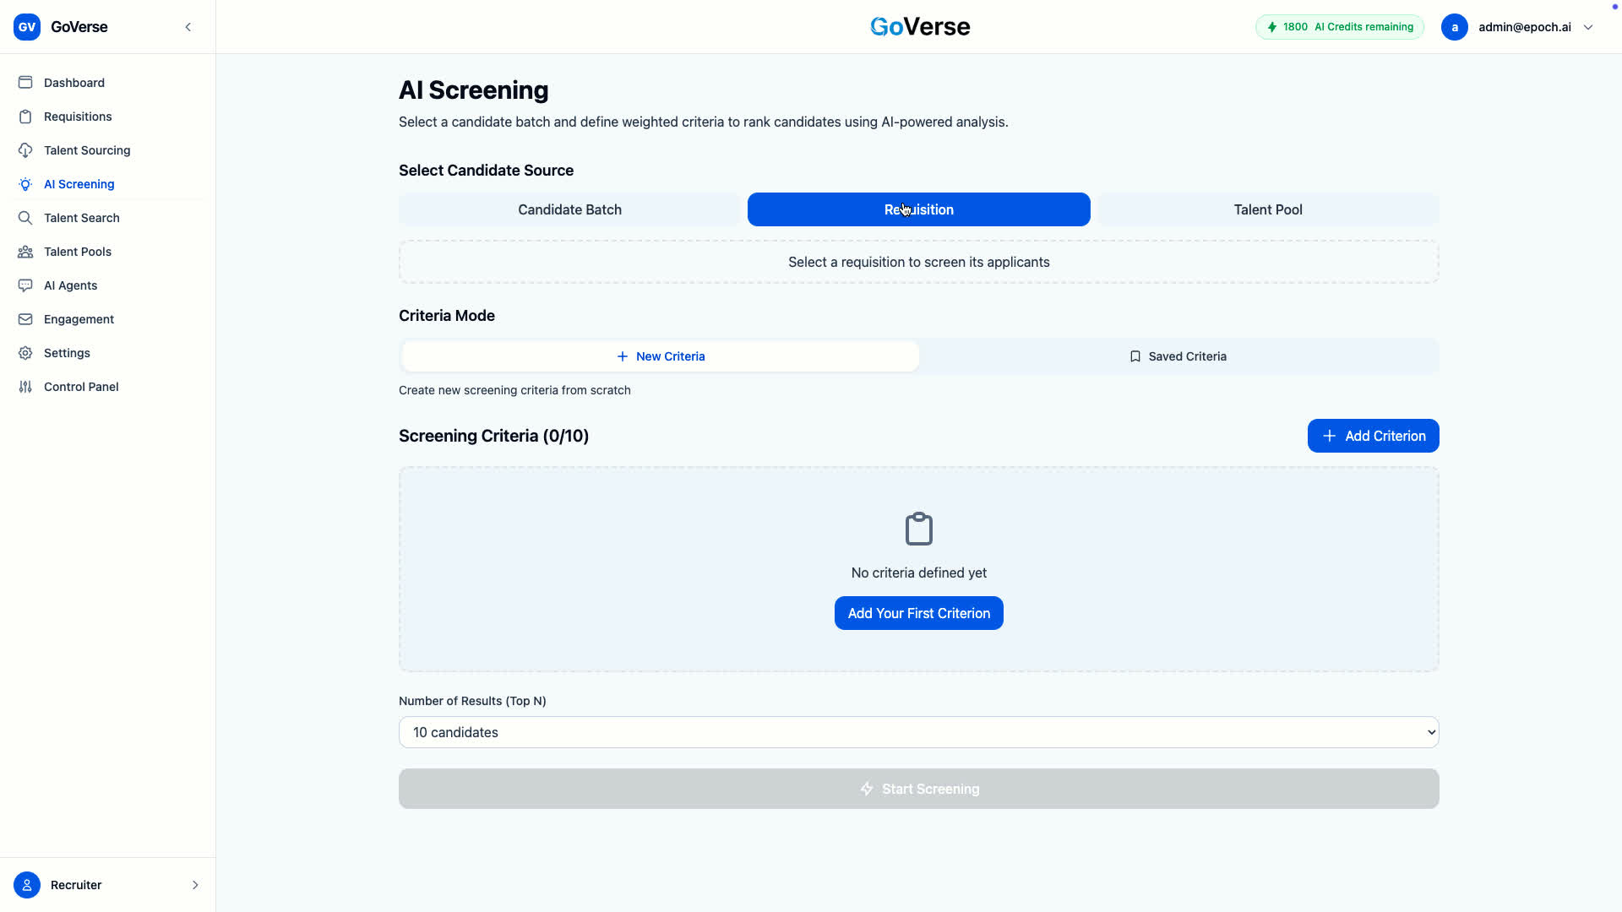1622x912 pixels.
Task: Select Requisition source
Action: click(x=918, y=209)
